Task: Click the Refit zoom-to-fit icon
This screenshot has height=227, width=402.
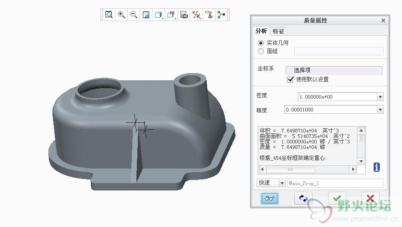Action: point(109,15)
